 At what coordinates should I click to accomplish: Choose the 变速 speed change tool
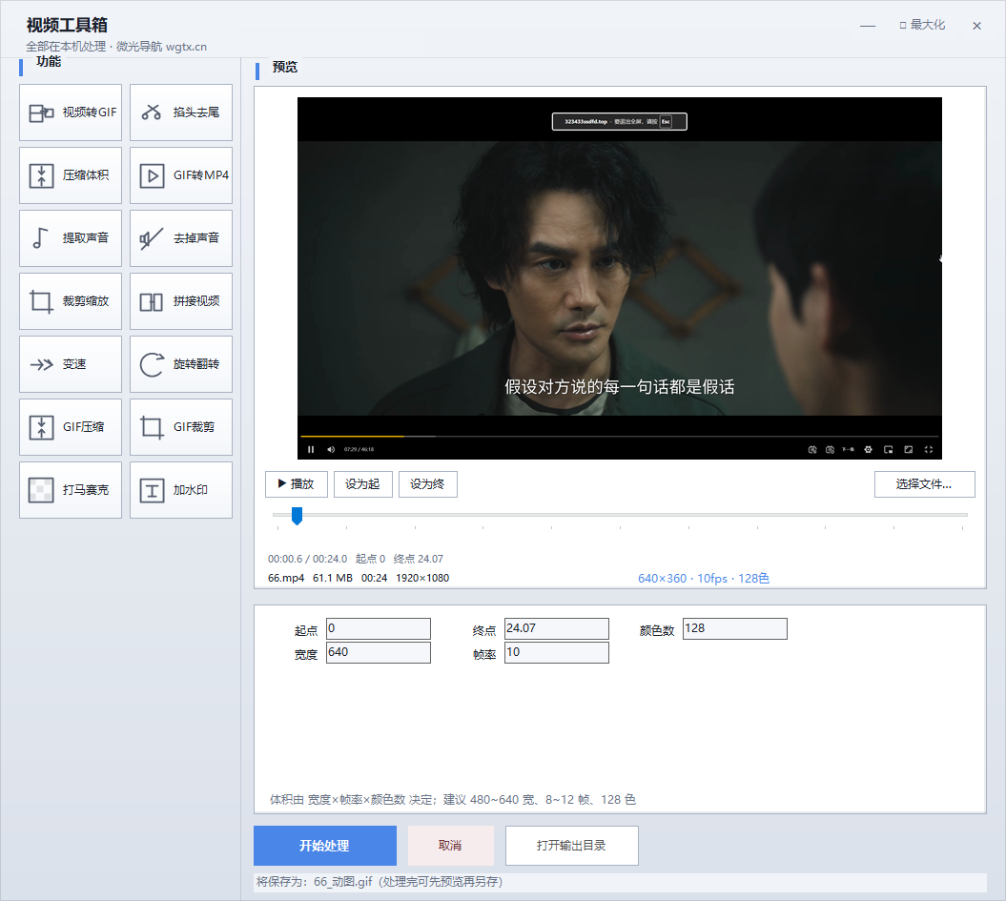(x=71, y=363)
